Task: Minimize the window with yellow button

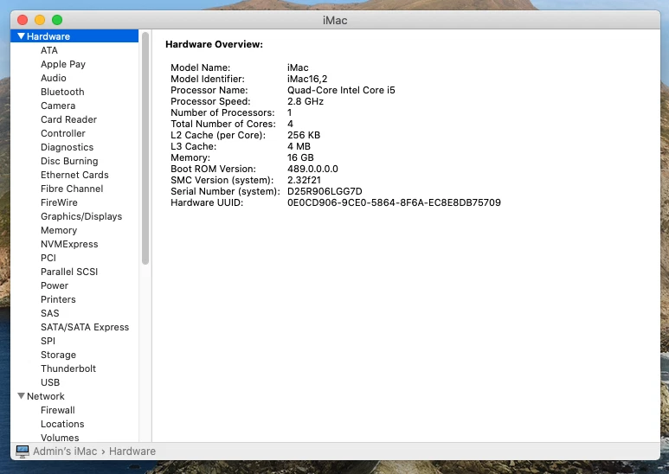Action: point(40,20)
